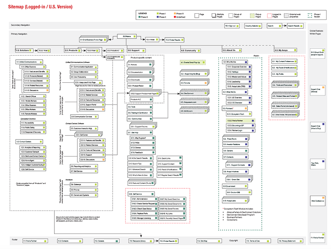Screen dimensions: 331x249
Task: Click the 4.4 DevConnect box
Action: pyautogui.click(x=194, y=93)
